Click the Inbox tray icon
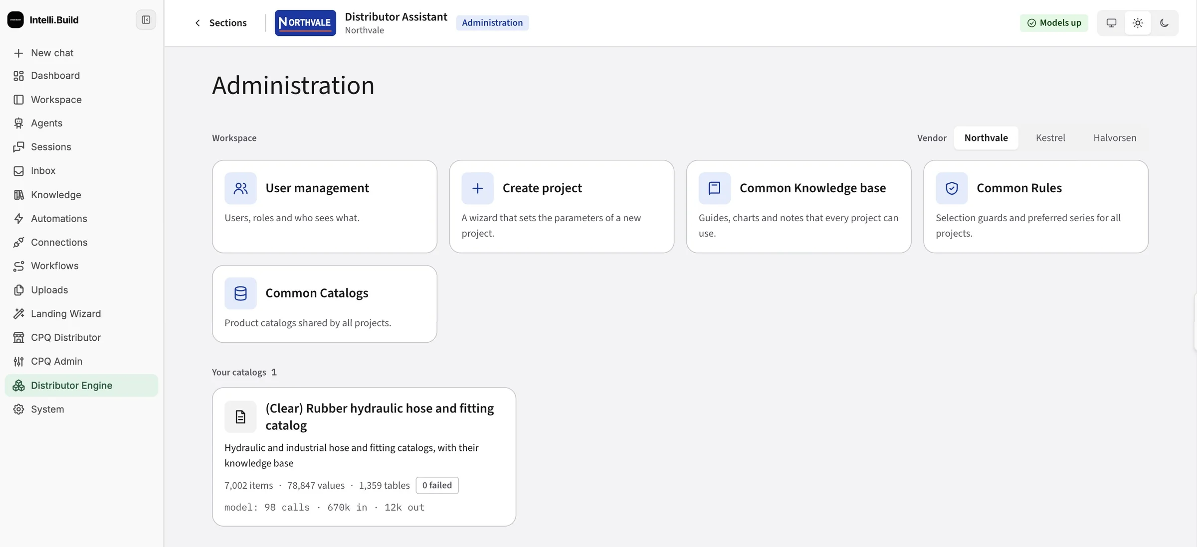This screenshot has width=1197, height=547. tap(18, 171)
